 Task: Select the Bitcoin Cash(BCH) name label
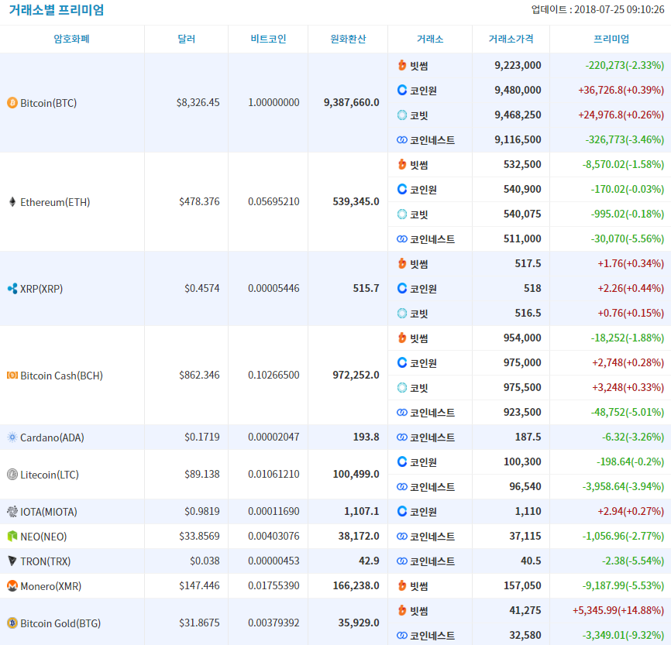62,376
